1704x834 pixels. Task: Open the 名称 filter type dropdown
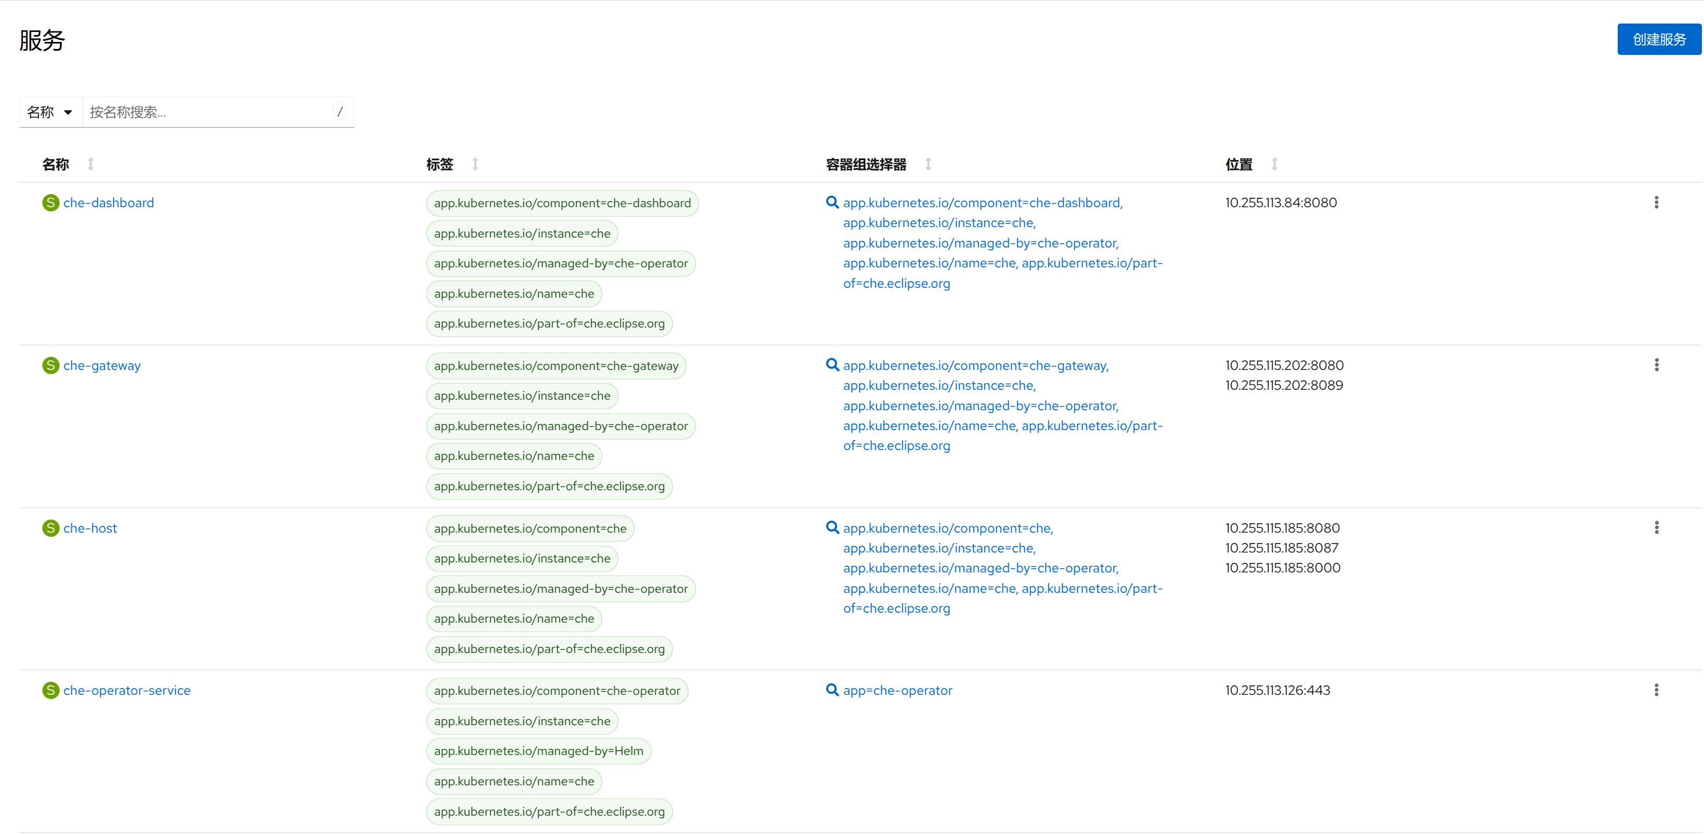50,112
